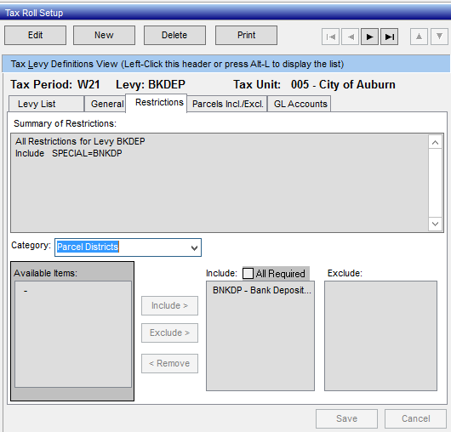This screenshot has height=432, width=451.
Task: Switch to the Levy List tab
Action: 46,104
